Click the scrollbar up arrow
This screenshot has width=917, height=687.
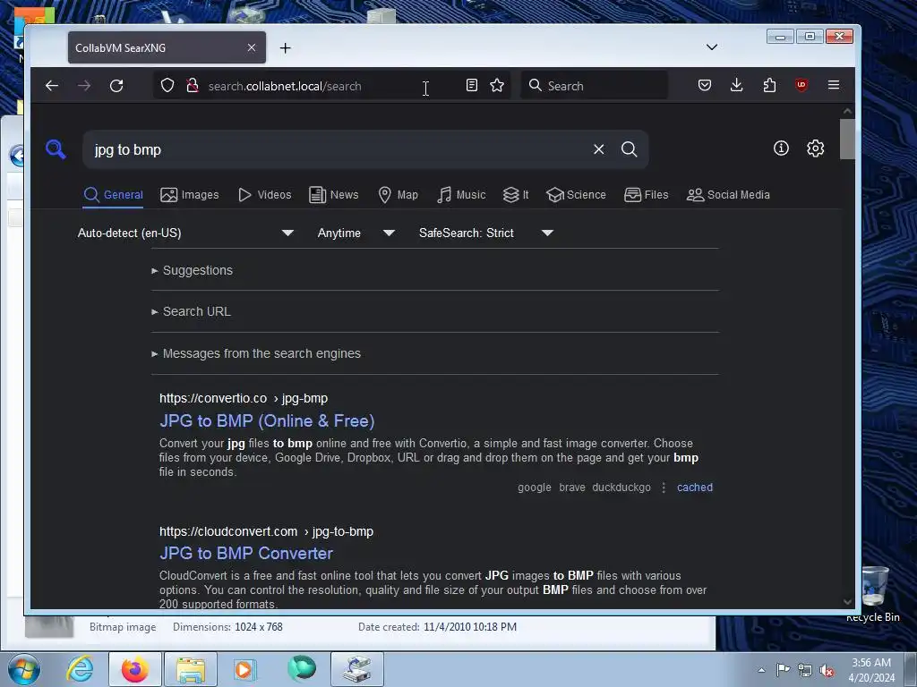(847, 111)
